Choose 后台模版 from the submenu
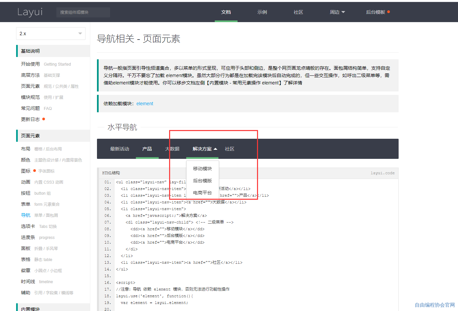The height and width of the screenshot is (311, 458). coord(203,181)
